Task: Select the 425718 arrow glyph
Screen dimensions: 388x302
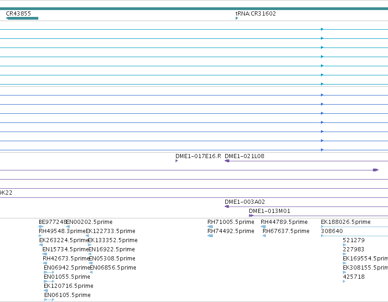Action: pos(344,281)
